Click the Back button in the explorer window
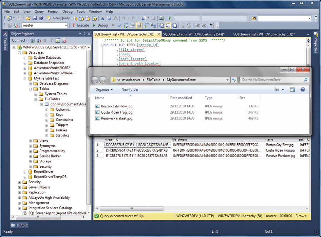 [x=95, y=80]
